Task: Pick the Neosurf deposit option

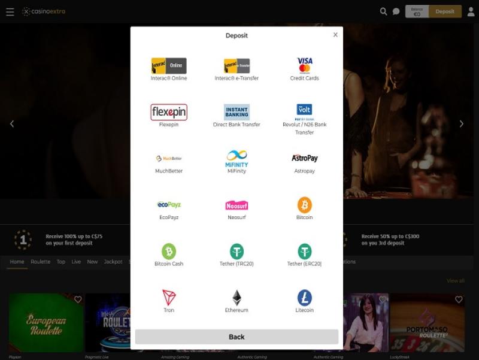Action: [237, 205]
